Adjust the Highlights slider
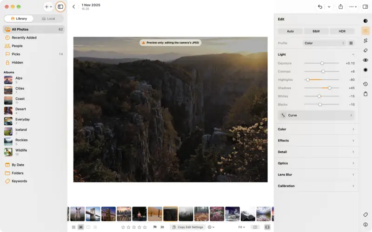372x232 pixels. tap(322, 80)
